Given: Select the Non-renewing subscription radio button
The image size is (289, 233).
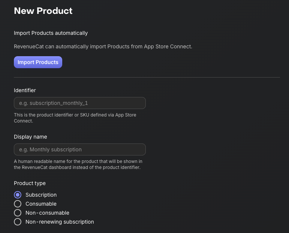Looking at the screenshot, I should 18,222.
